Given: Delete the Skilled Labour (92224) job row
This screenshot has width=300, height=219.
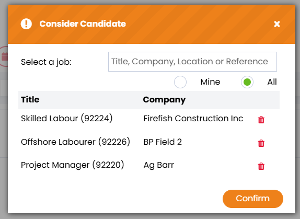Looking at the screenshot, I should (261, 120).
